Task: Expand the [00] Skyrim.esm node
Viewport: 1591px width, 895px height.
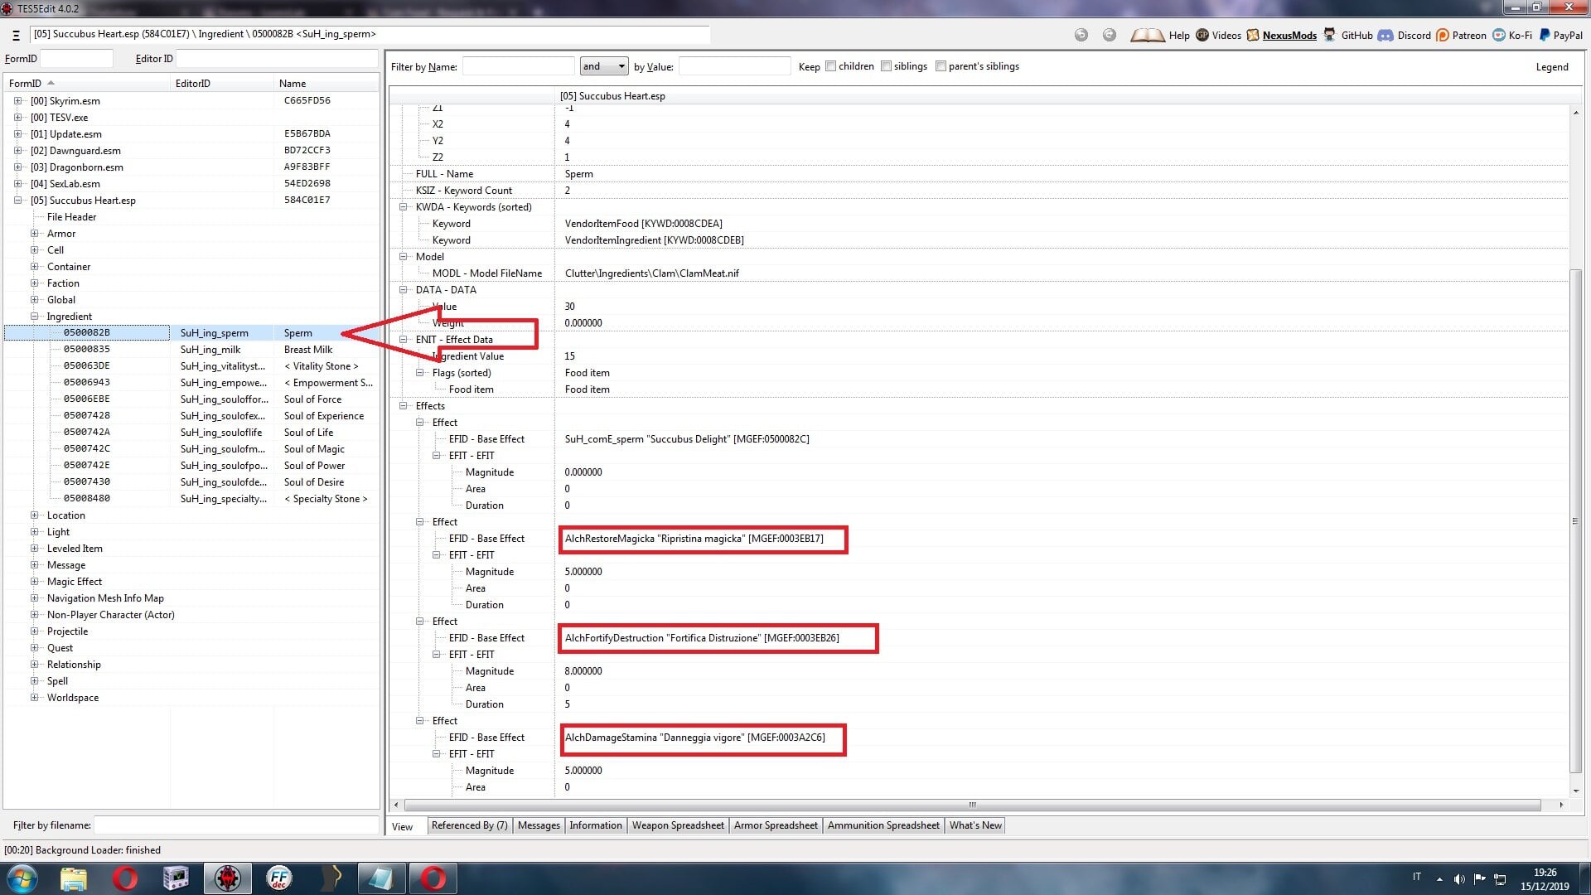Action: click(17, 101)
